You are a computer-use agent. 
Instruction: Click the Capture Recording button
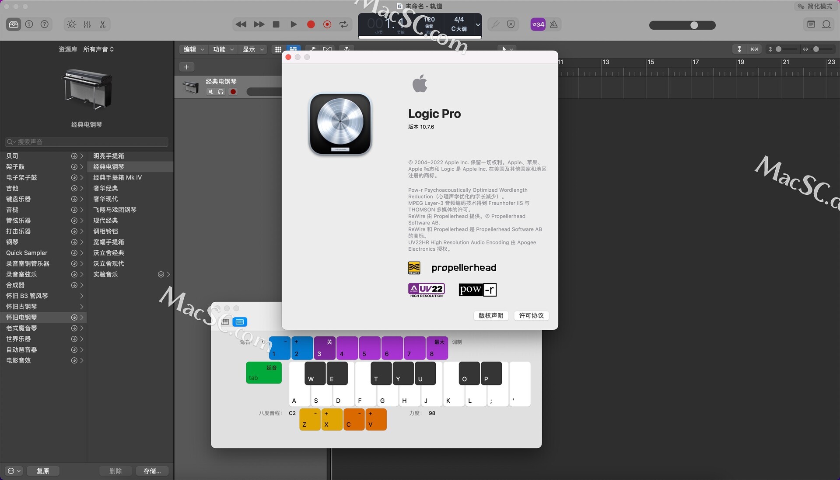coord(327,24)
